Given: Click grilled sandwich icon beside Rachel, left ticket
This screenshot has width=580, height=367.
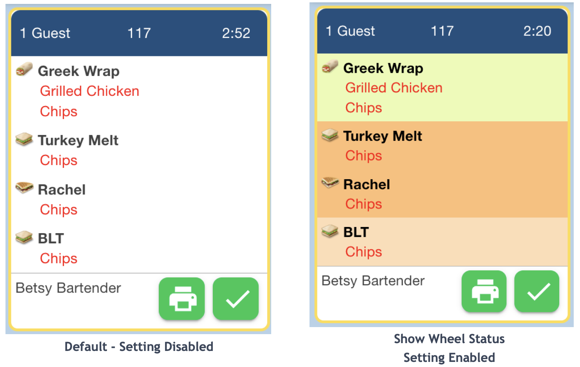Looking at the screenshot, I should [24, 188].
